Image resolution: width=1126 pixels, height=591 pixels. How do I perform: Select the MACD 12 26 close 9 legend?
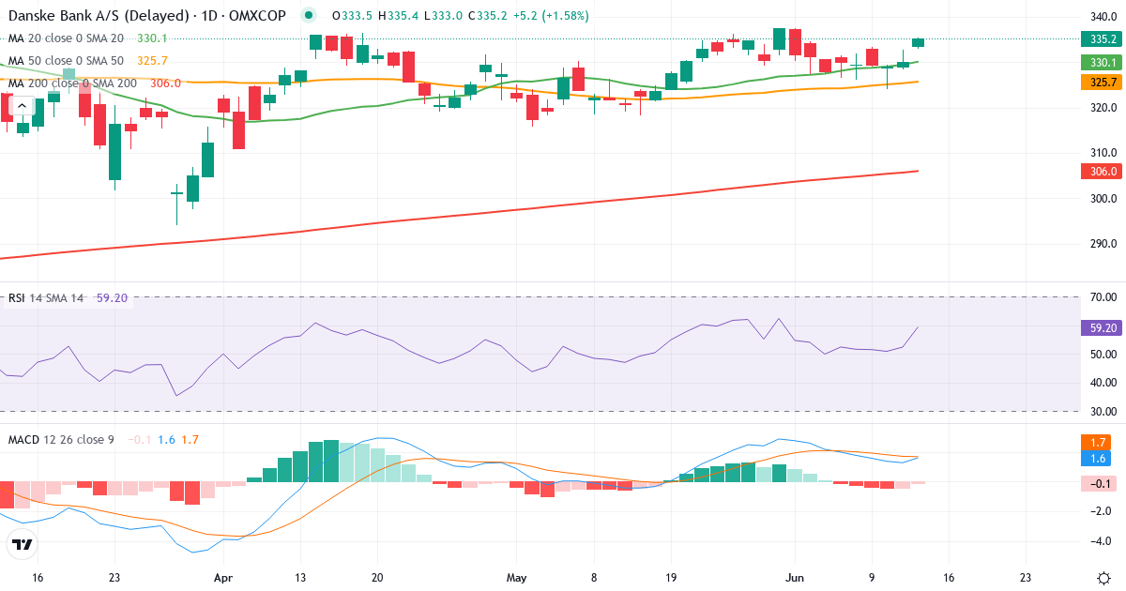pos(61,439)
